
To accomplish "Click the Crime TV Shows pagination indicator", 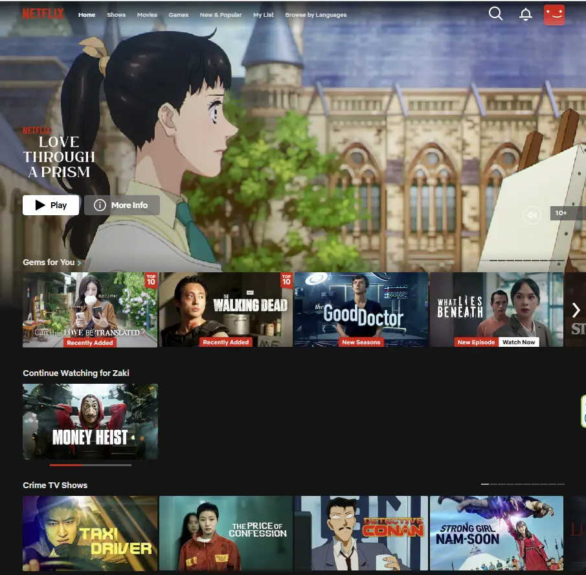I will click(x=523, y=484).
